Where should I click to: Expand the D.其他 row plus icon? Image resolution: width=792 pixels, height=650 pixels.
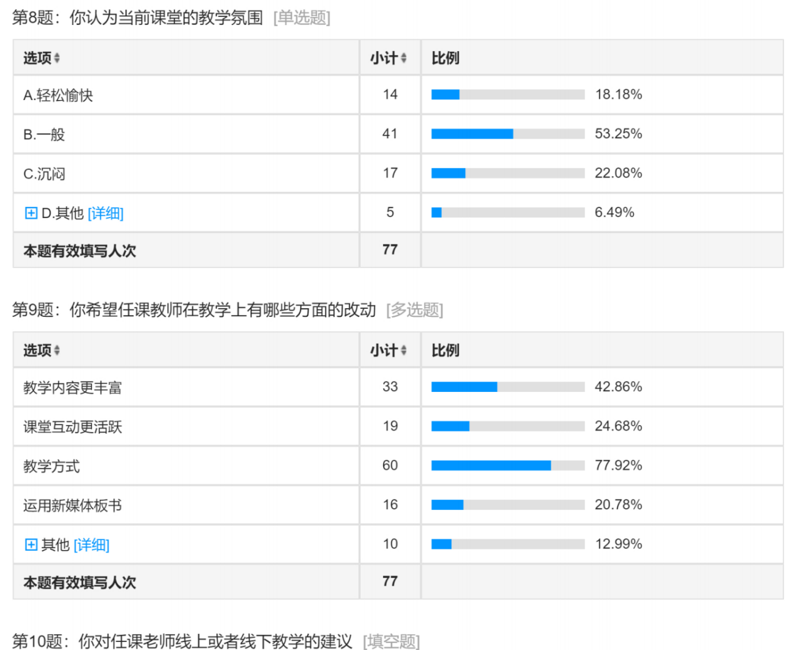tap(31, 213)
